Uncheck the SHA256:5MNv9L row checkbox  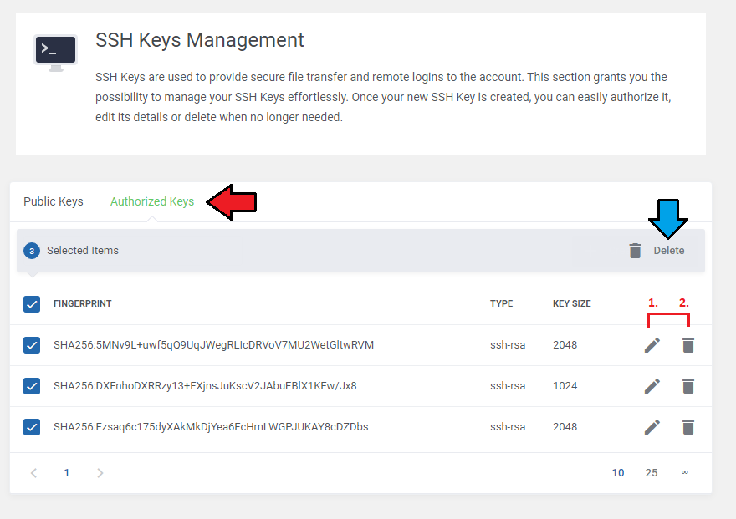(32, 345)
